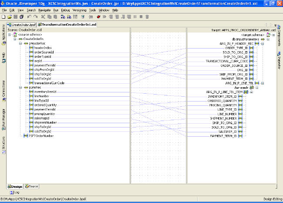Viewport: 283px width, 203px height.
Task: Collapse the CreateOrderIn source node
Action: tap(15, 39)
